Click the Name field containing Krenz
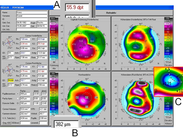Screen dimensions: 183x137 pos(32,12)
